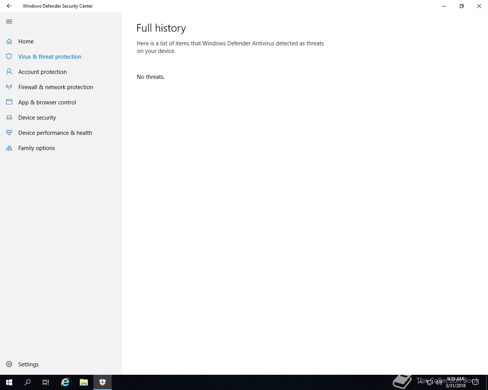Open the Action Center notifications icon
This screenshot has width=488, height=390.
475,382
